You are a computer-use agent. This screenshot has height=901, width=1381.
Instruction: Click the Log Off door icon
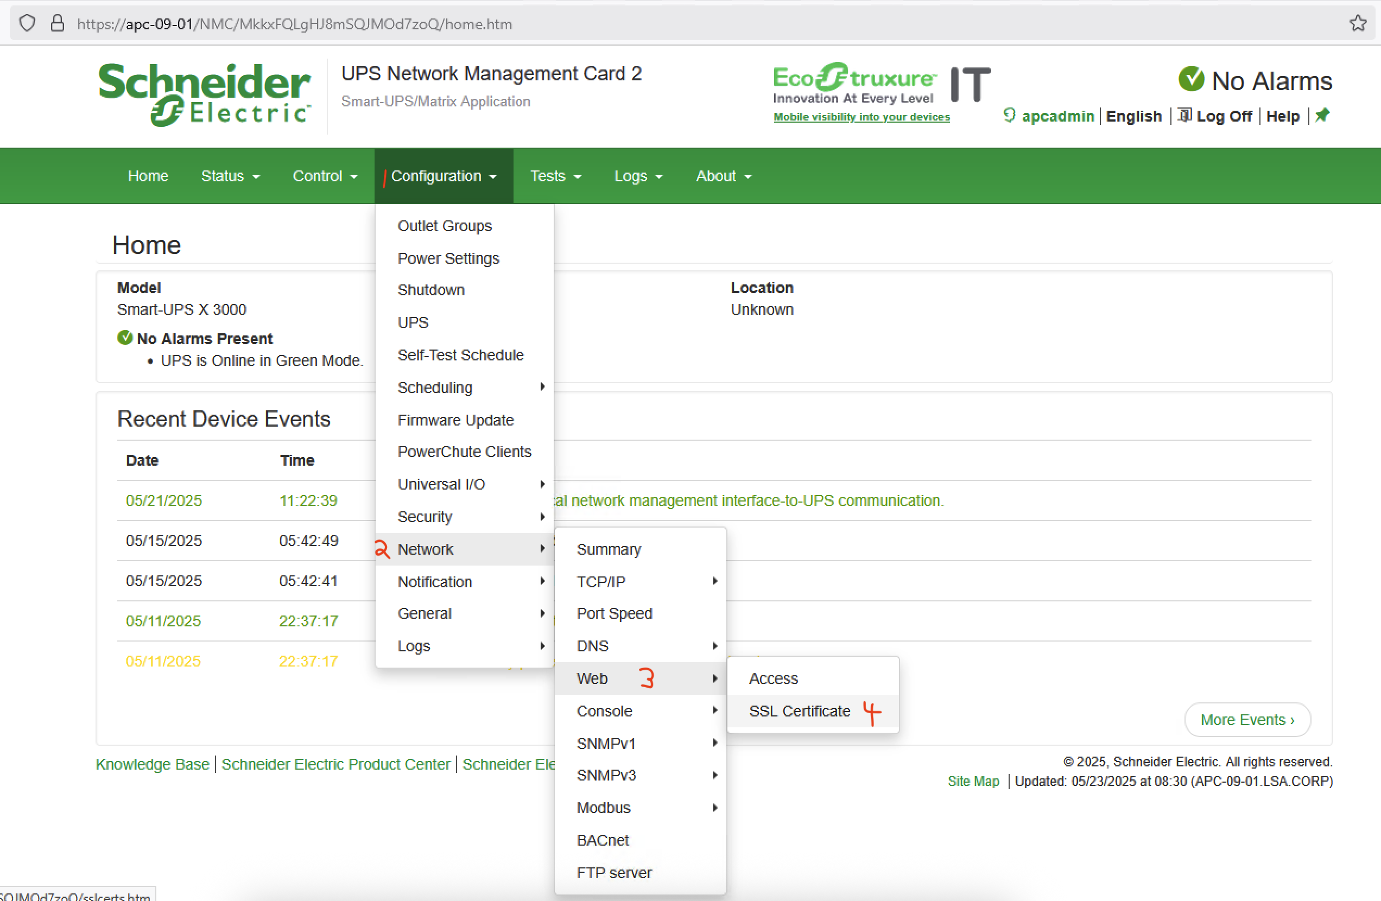pos(1184,116)
